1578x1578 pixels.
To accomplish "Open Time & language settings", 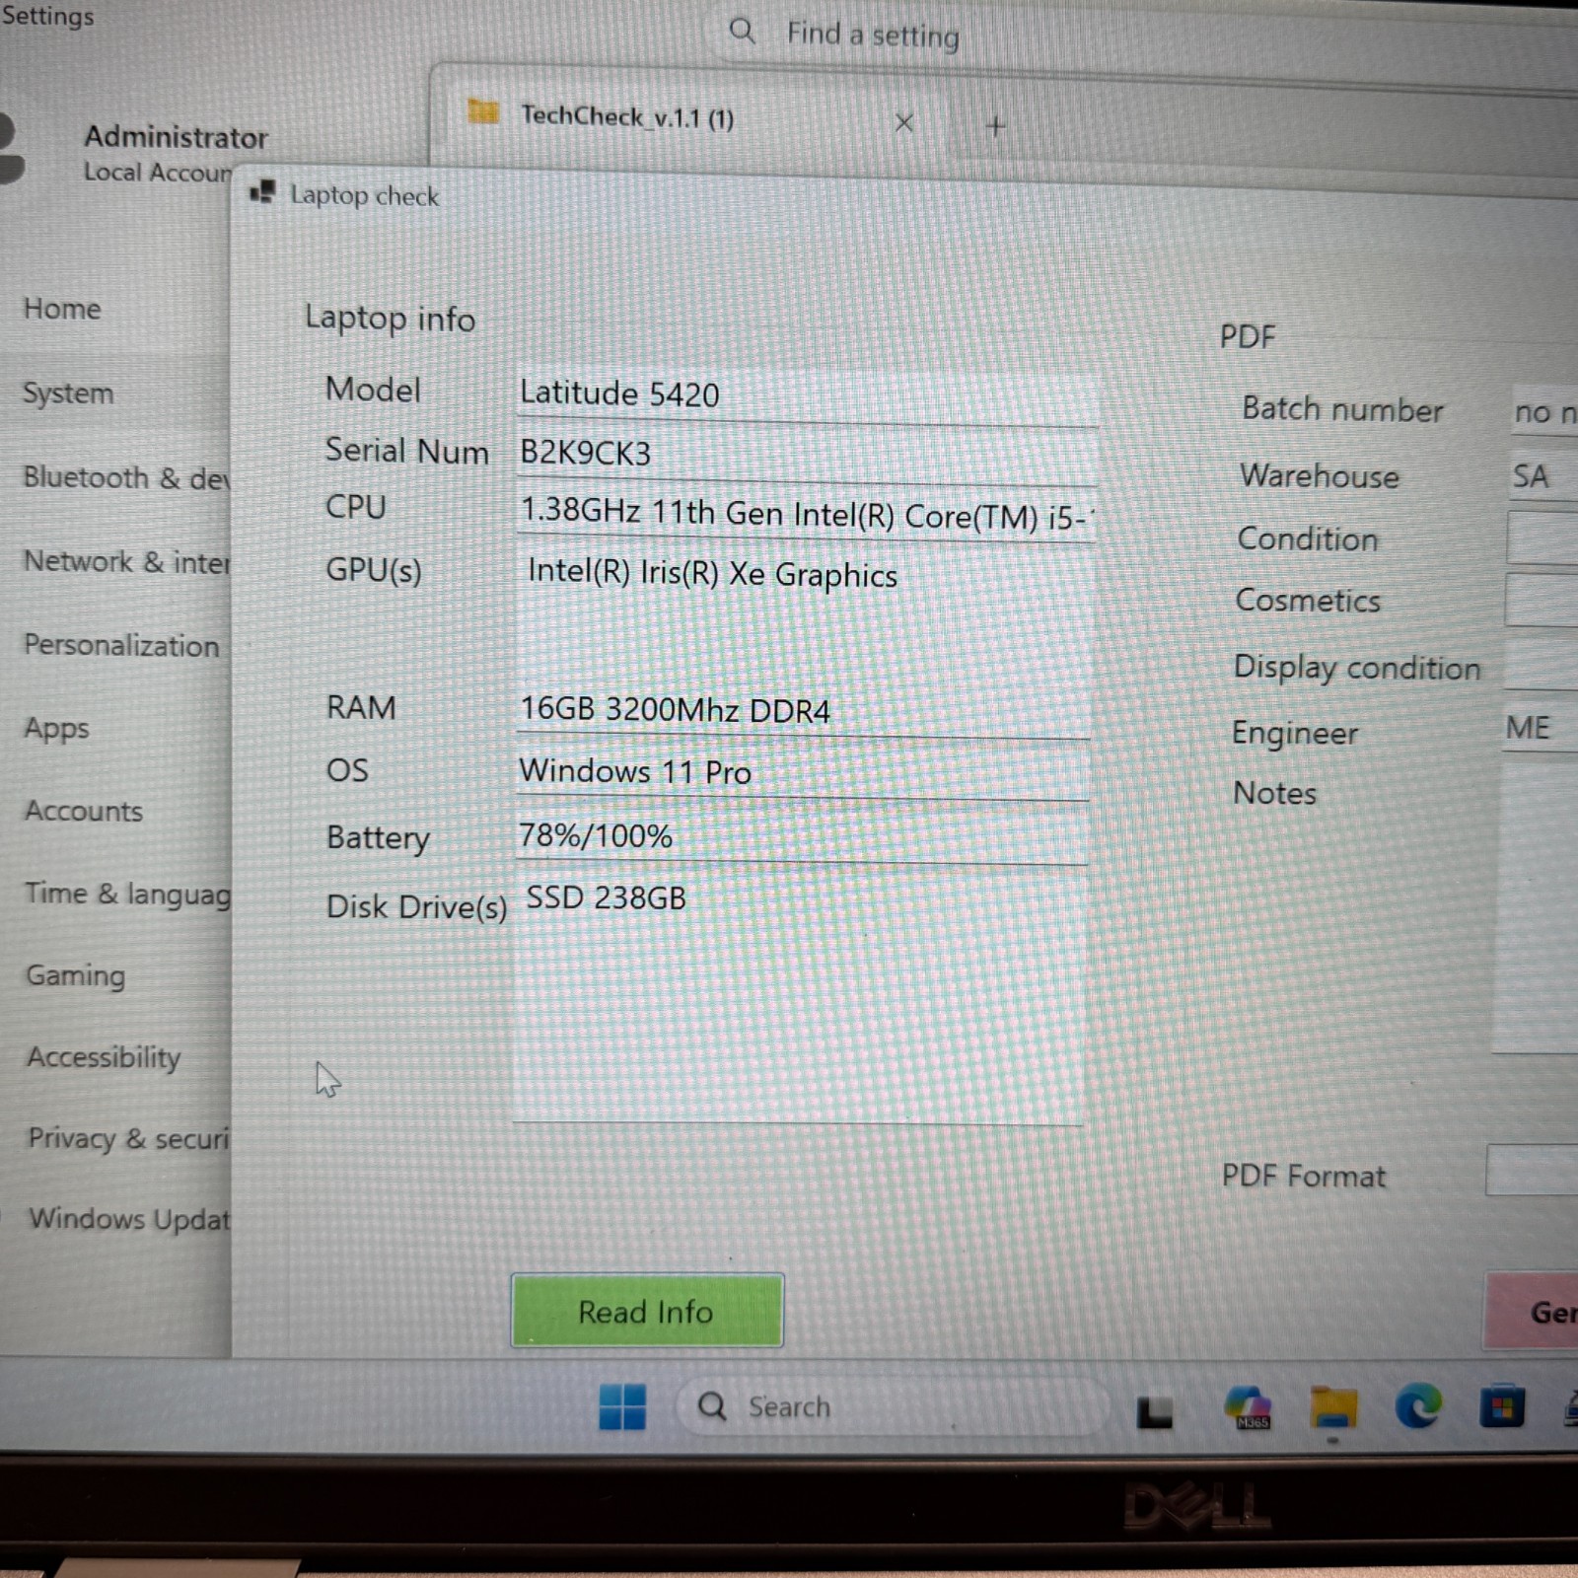I will pos(128,894).
